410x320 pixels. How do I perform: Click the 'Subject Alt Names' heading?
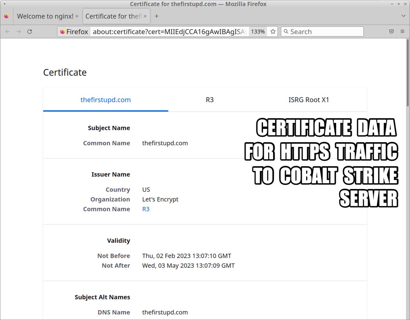(x=102, y=297)
